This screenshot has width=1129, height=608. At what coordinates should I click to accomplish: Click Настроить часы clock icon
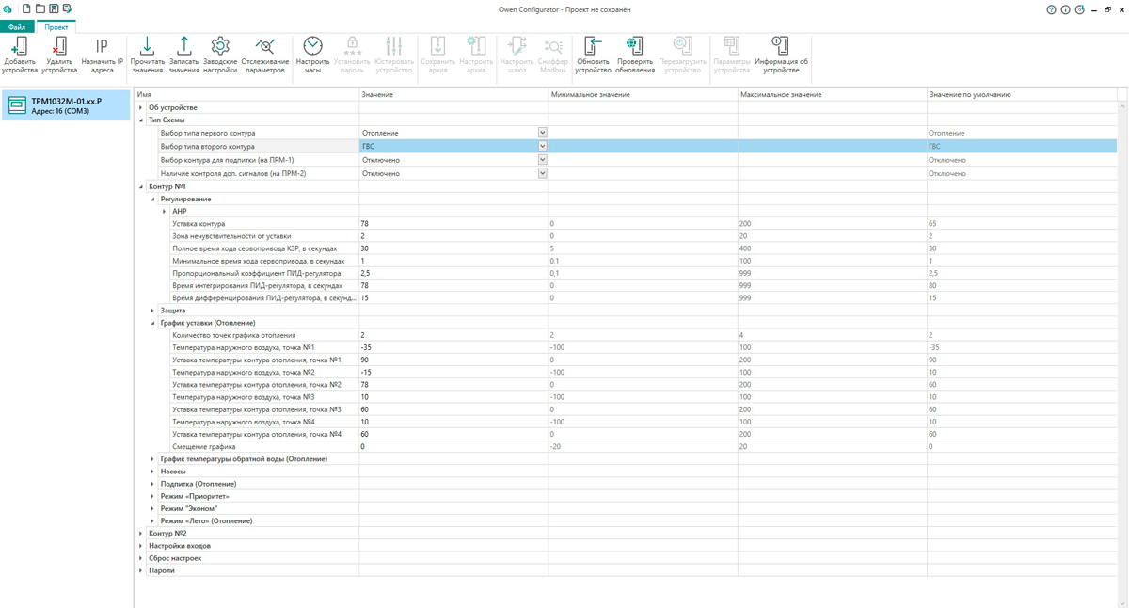pyautogui.click(x=312, y=47)
